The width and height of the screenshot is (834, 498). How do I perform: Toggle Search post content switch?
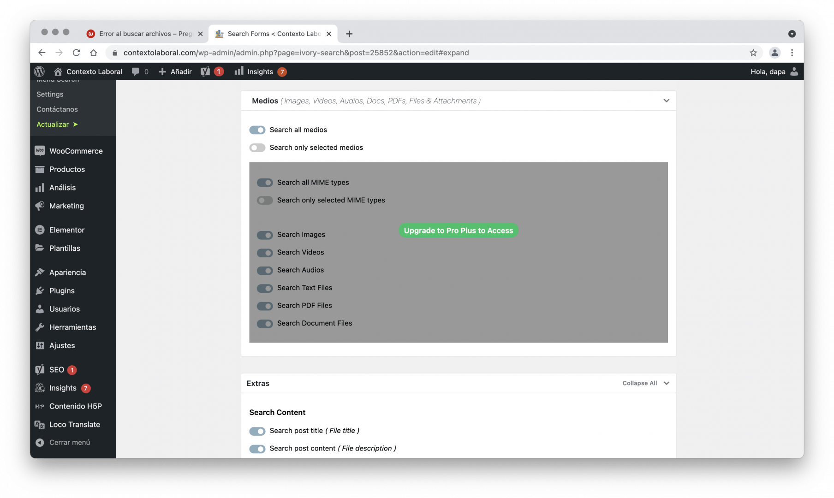pyautogui.click(x=257, y=449)
